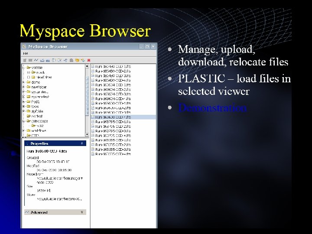Click the folder tree scrollbar thumb

pyautogui.click(x=87, y=95)
